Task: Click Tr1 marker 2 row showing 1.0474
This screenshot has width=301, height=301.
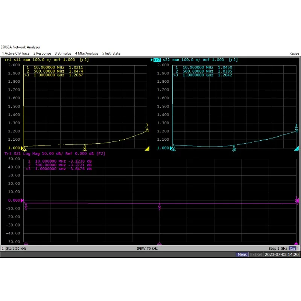Action: (x=55, y=71)
